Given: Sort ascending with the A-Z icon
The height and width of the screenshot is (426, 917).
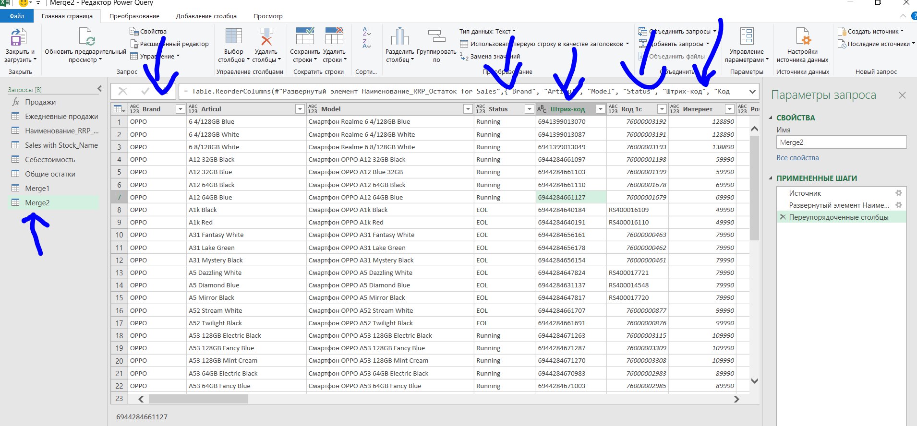Looking at the screenshot, I should (367, 31).
